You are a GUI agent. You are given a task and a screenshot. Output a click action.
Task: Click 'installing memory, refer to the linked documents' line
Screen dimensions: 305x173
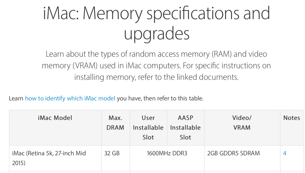click(156, 77)
